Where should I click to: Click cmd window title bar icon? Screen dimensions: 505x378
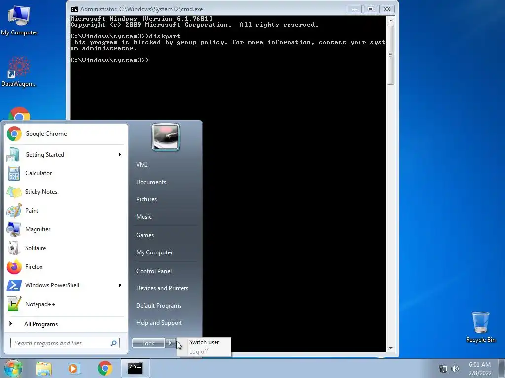[74, 9]
